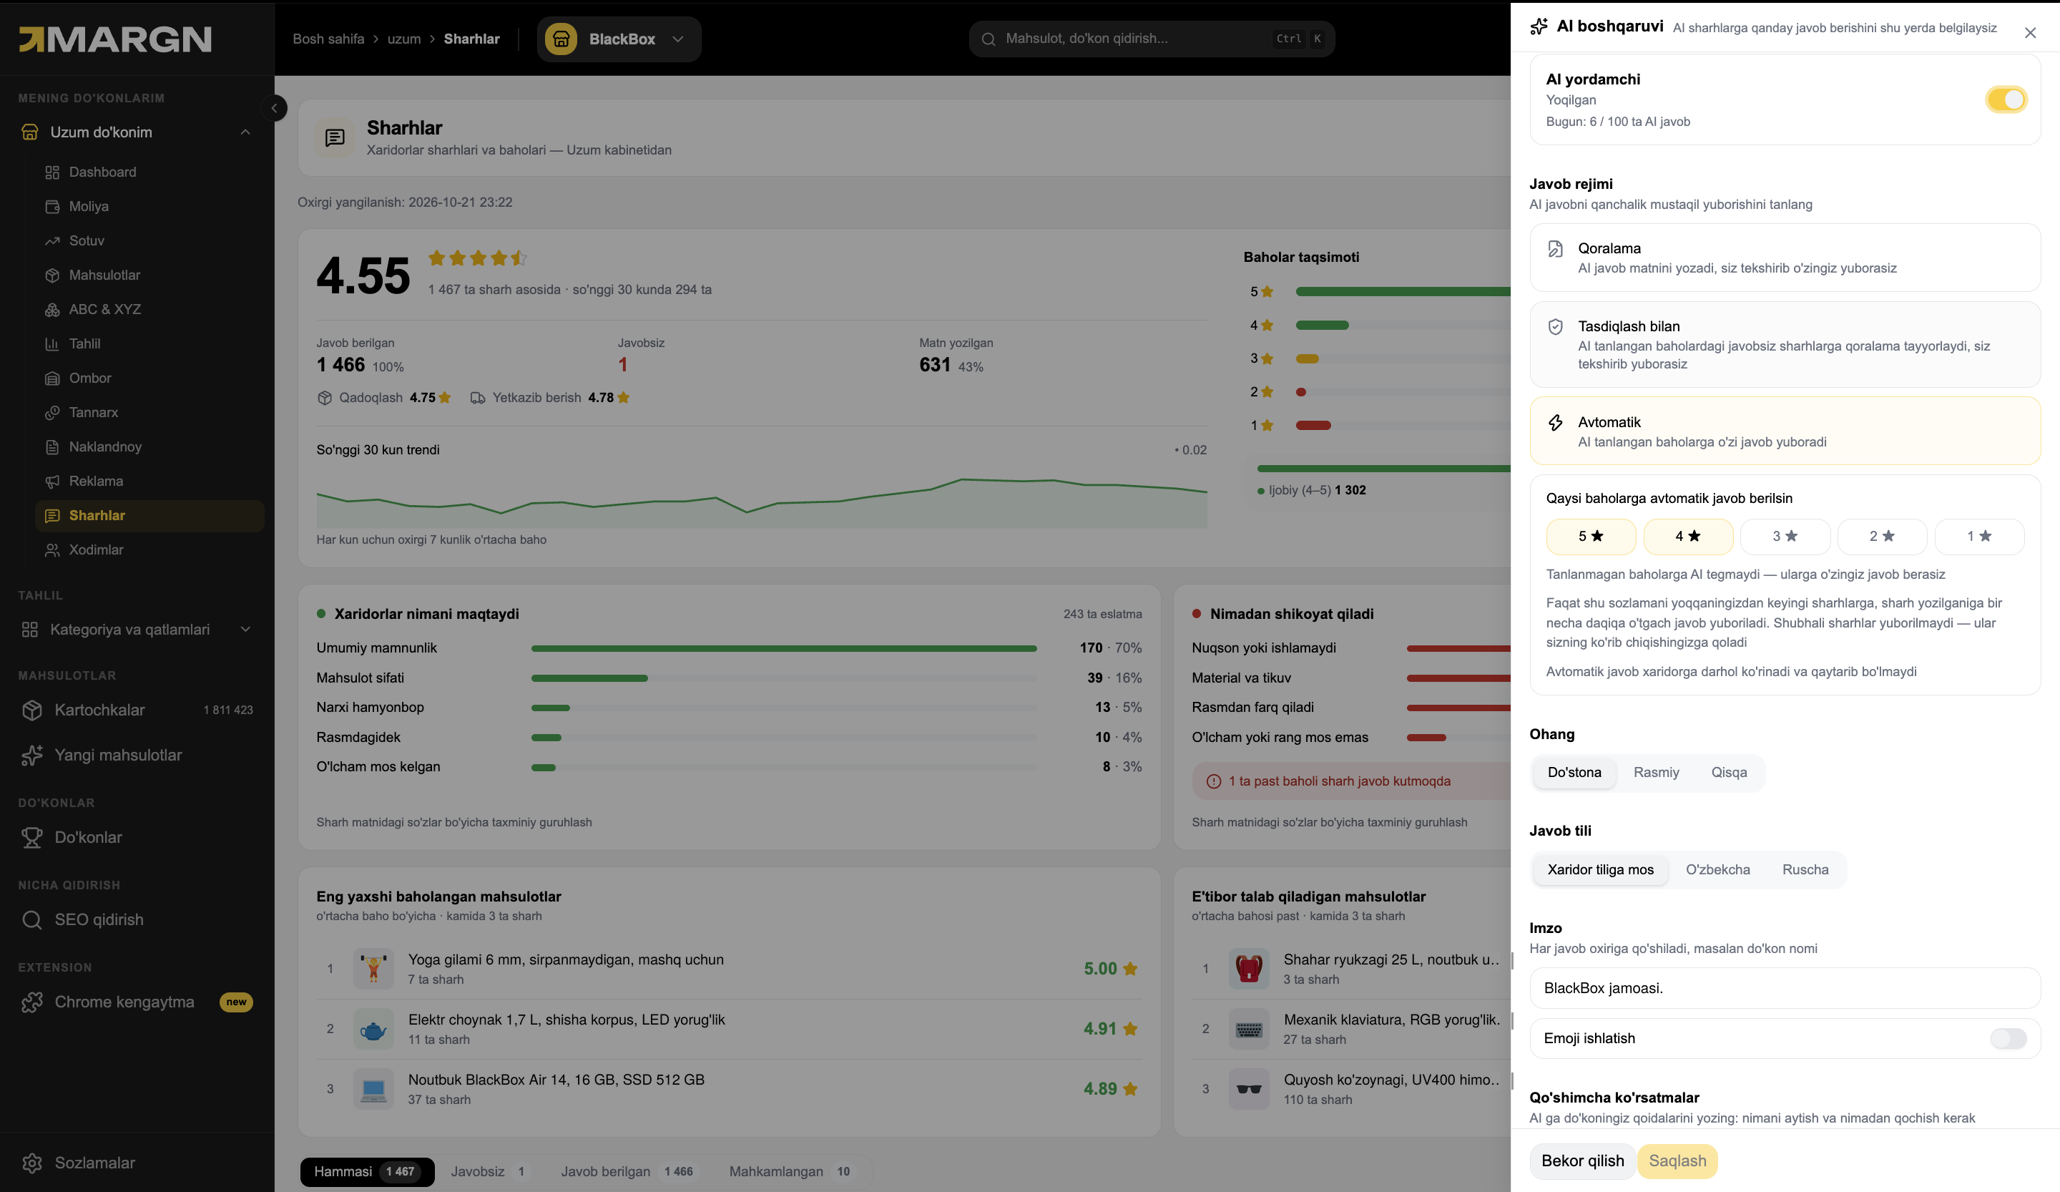
Task: Switch to Javobsiz tab
Action: pyautogui.click(x=489, y=1173)
